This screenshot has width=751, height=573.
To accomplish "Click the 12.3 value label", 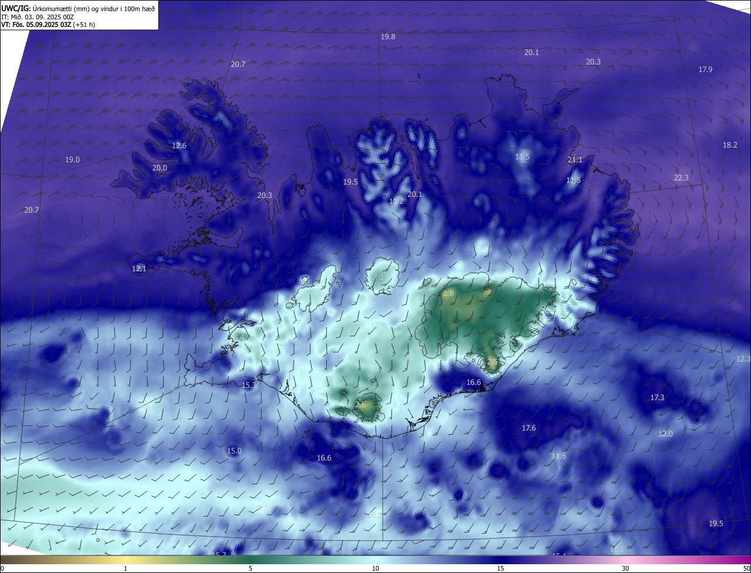I will tap(743, 359).
